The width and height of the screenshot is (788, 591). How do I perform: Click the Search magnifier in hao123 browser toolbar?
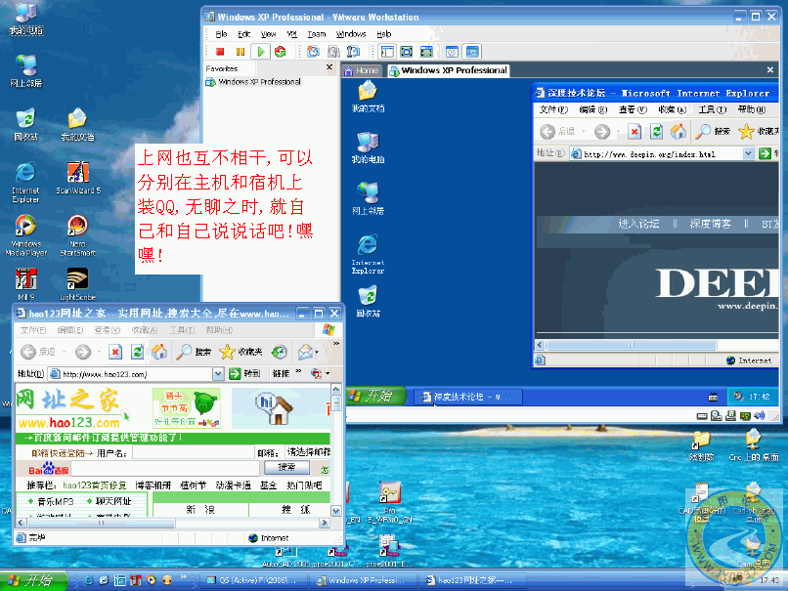[194, 352]
